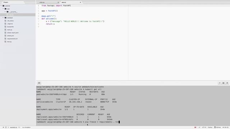Close the active second editor tab

(x=80, y=3)
